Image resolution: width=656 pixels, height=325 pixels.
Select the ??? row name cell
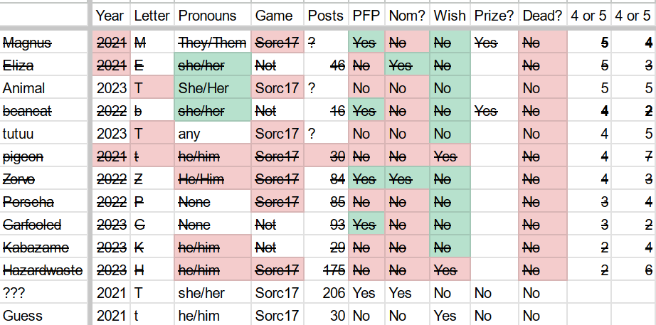[x=43, y=293]
